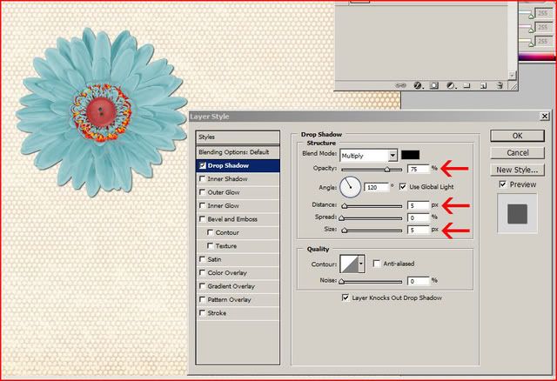
Task: Click the create new layer icon
Action: (x=482, y=85)
